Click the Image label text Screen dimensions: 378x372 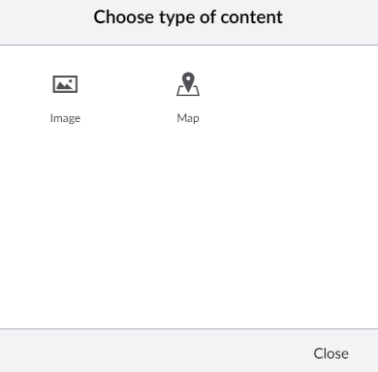[x=65, y=118]
